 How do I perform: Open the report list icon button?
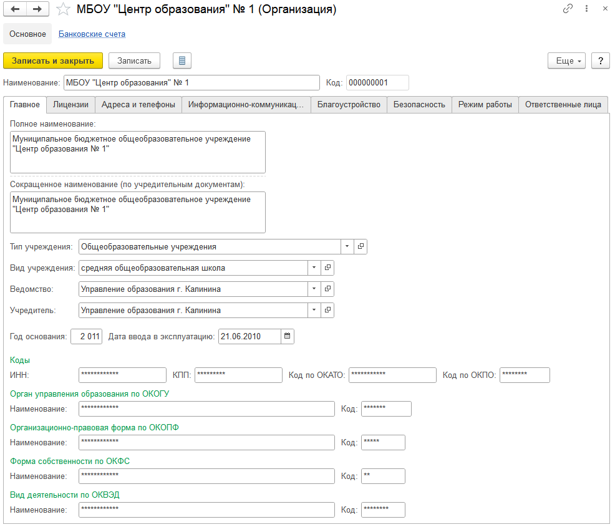[182, 60]
